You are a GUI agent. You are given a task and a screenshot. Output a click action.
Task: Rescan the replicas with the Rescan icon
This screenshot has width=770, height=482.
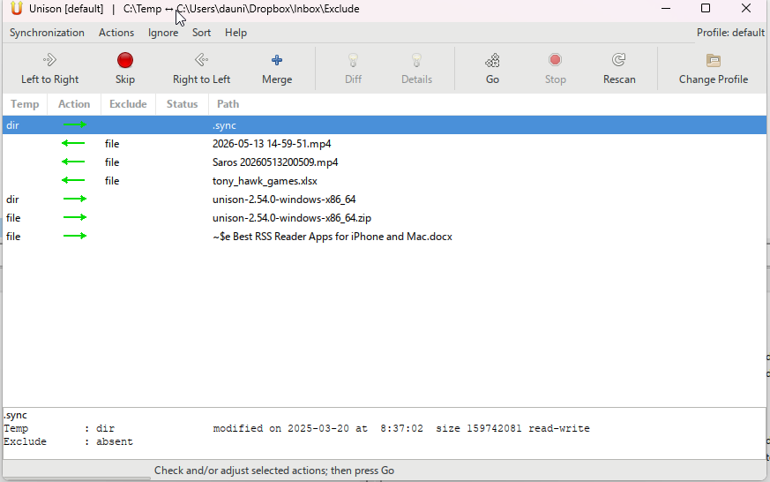[x=619, y=60]
